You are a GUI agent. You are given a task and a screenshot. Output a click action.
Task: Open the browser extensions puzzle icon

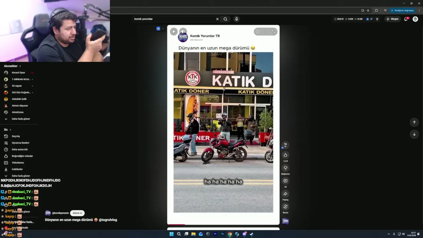(x=376, y=10)
